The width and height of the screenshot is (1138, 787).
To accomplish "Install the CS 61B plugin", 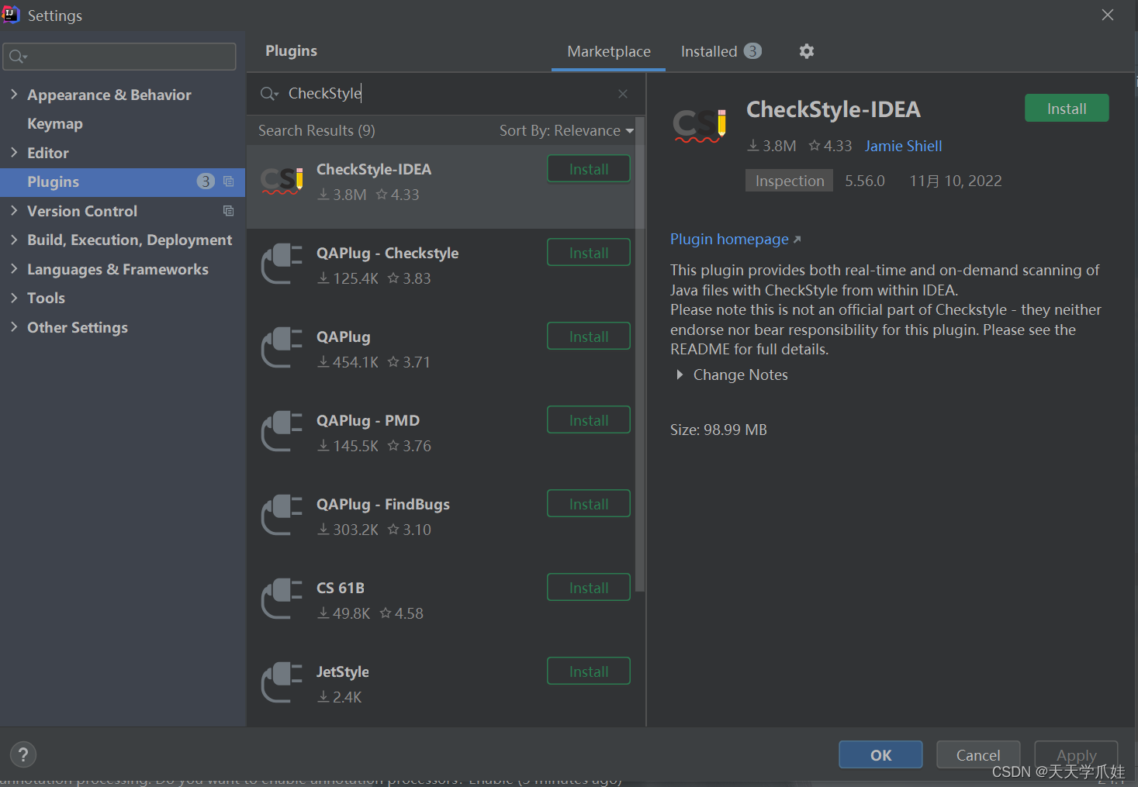I will 589,588.
